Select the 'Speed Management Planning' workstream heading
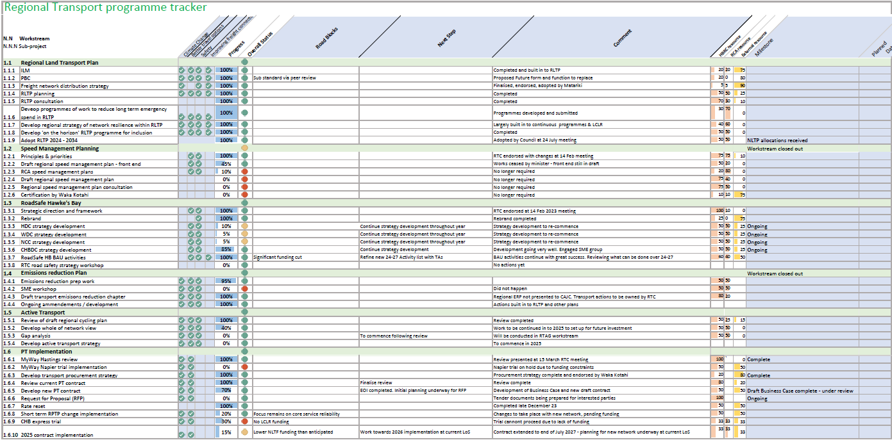Viewport: 892px width, 440px height. [x=60, y=149]
